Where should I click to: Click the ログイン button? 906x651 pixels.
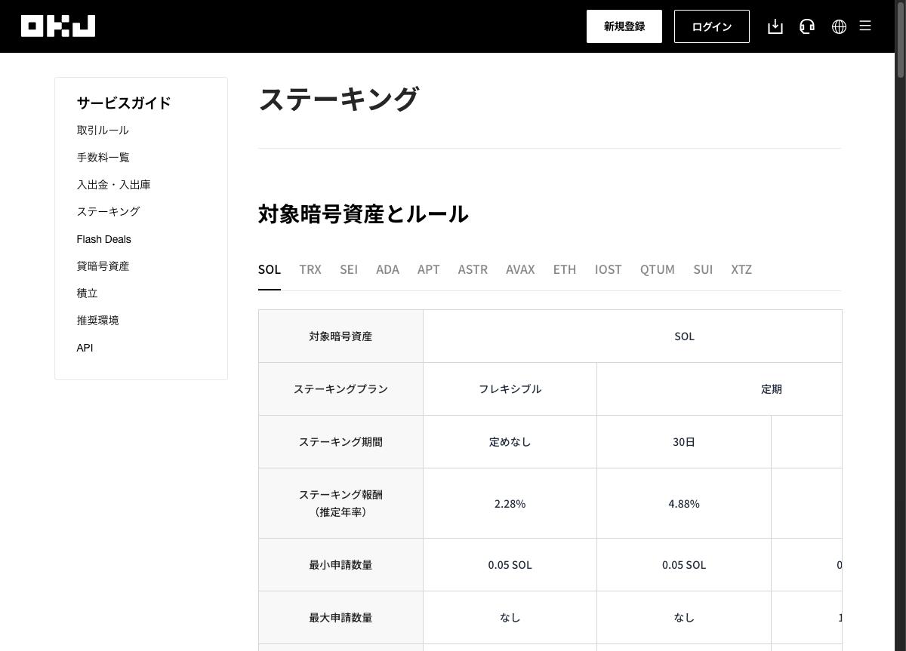pos(712,26)
